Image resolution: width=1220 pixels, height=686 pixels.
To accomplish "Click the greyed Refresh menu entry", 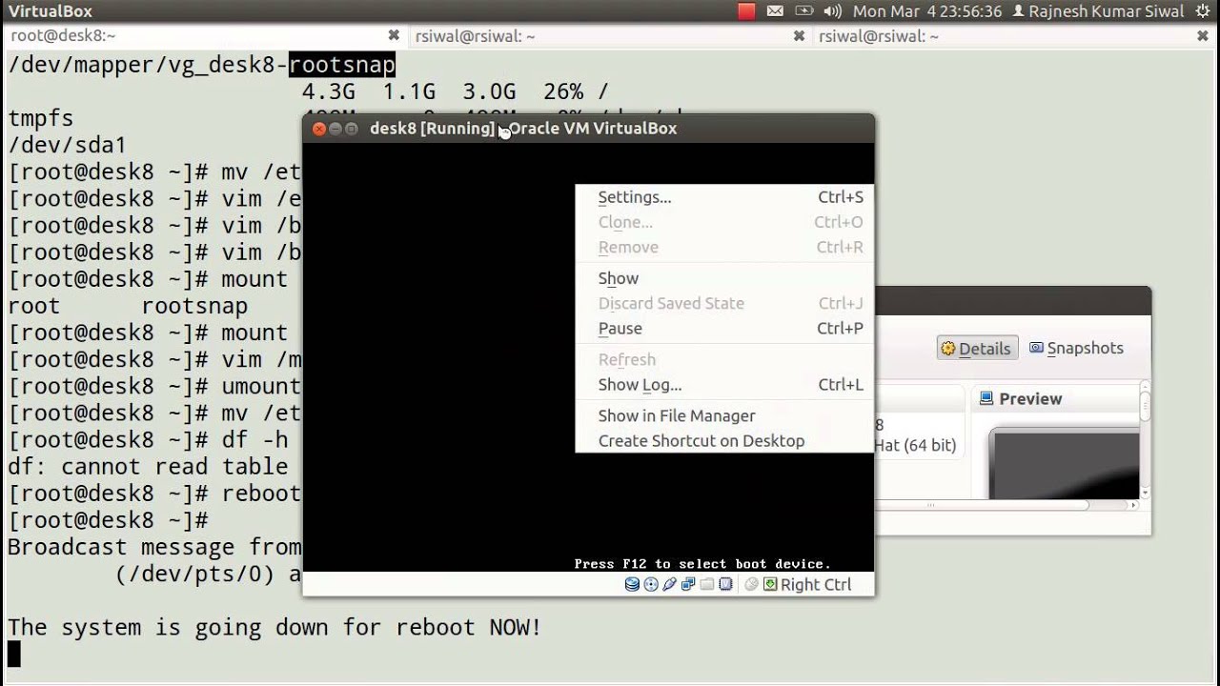I will [724, 359].
